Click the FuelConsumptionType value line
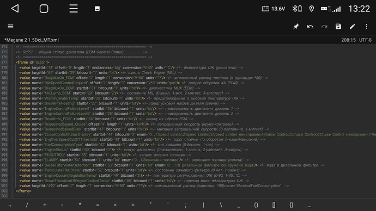376x211 pixels. [x=119, y=145]
